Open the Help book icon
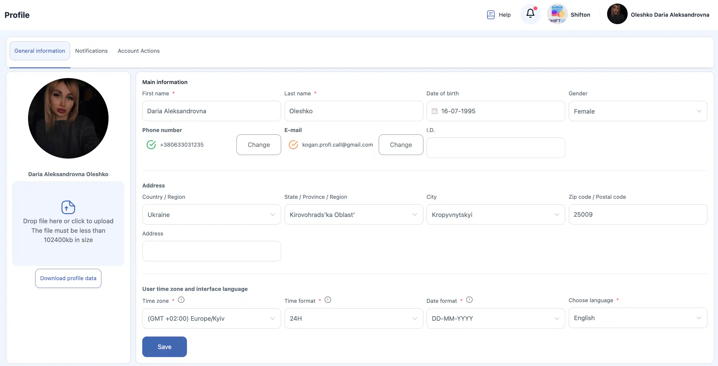This screenshot has height=366, width=718. [x=490, y=15]
